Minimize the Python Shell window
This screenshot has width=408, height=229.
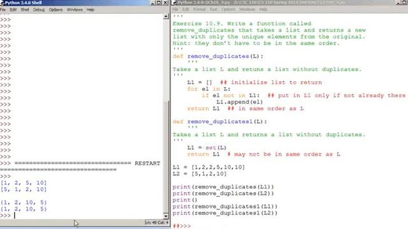click(153, 3)
